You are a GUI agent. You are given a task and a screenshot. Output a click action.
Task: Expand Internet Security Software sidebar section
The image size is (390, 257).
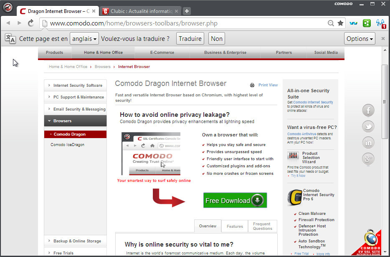point(75,85)
